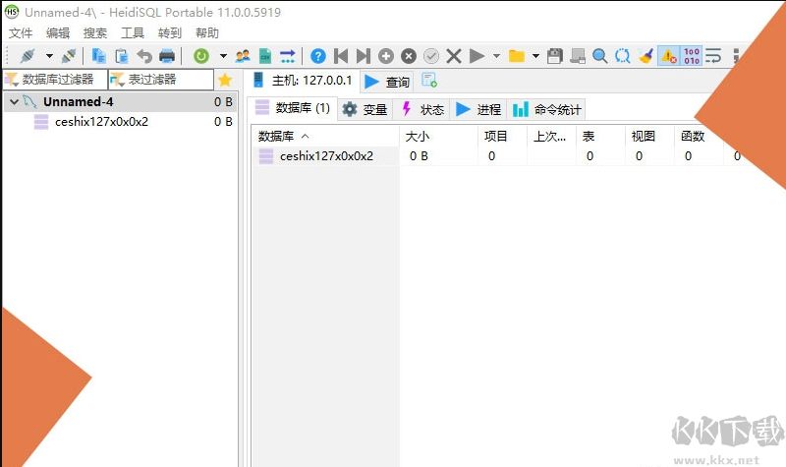Switch to the 查询 tab

point(387,82)
